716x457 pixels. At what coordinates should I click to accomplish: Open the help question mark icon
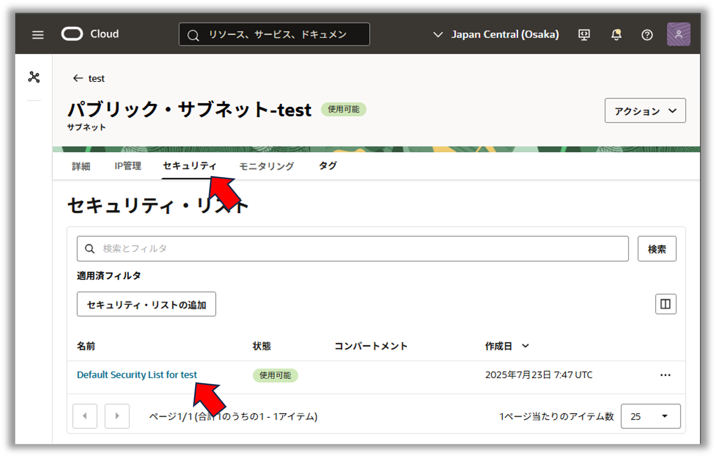(647, 35)
